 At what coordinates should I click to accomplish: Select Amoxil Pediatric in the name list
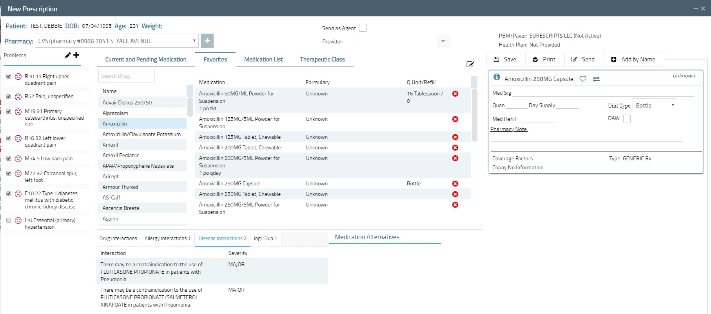tap(143, 155)
